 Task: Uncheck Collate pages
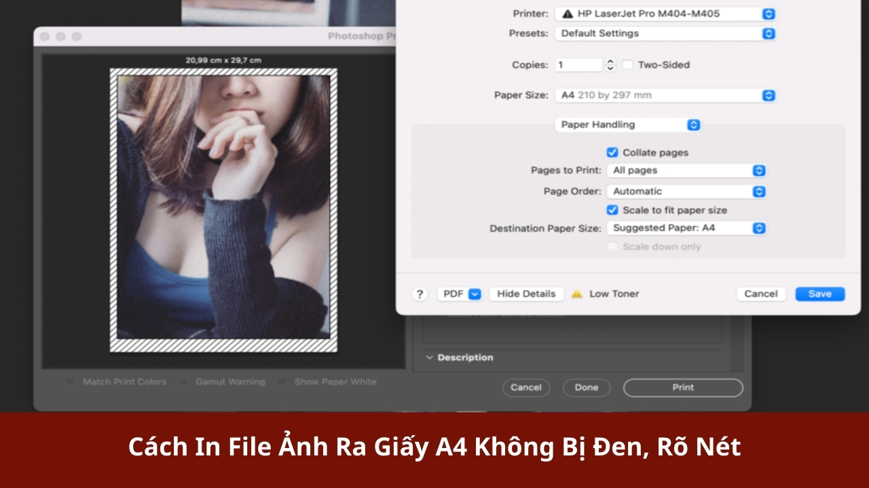(613, 152)
